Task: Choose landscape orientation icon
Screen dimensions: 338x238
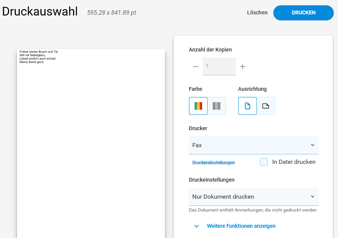Action: pyautogui.click(x=266, y=106)
